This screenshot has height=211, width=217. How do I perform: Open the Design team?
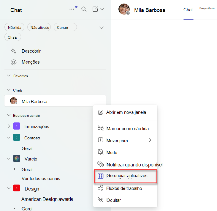[32, 189]
